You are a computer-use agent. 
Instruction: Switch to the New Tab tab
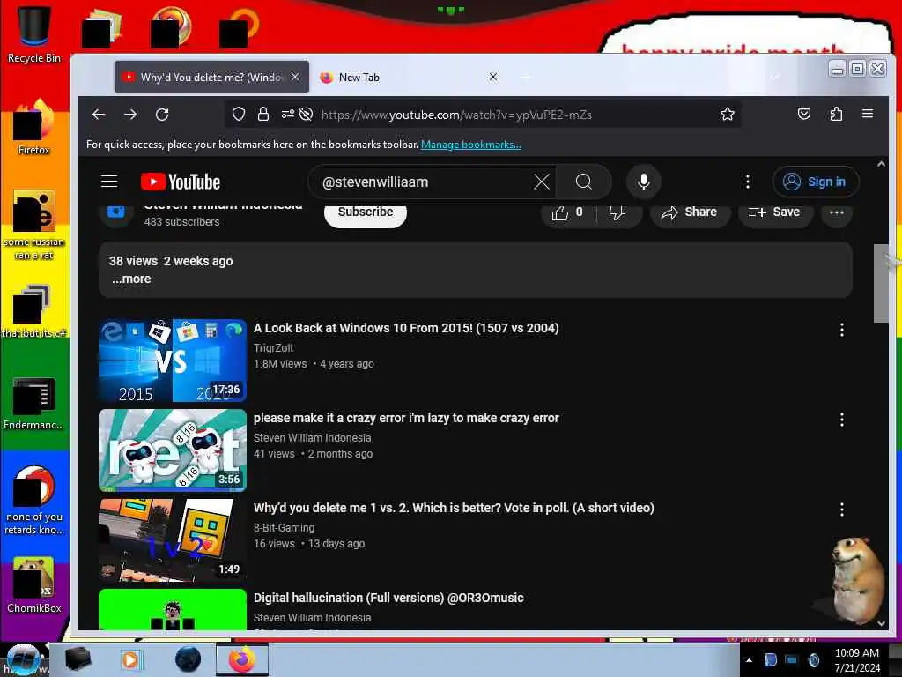pyautogui.click(x=409, y=77)
